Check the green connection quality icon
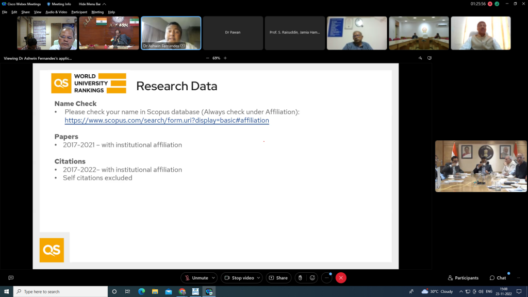This screenshot has height=297, width=528. coord(497,4)
